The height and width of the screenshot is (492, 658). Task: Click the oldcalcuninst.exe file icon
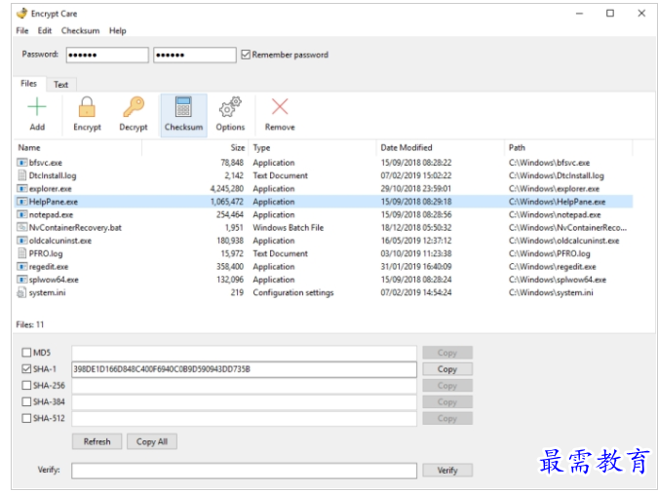[21, 241]
